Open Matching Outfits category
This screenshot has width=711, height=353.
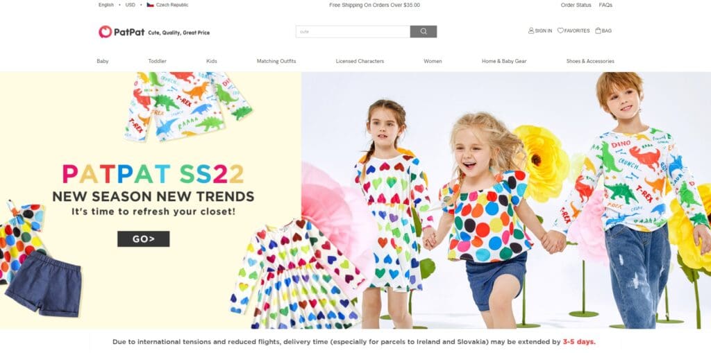point(276,61)
